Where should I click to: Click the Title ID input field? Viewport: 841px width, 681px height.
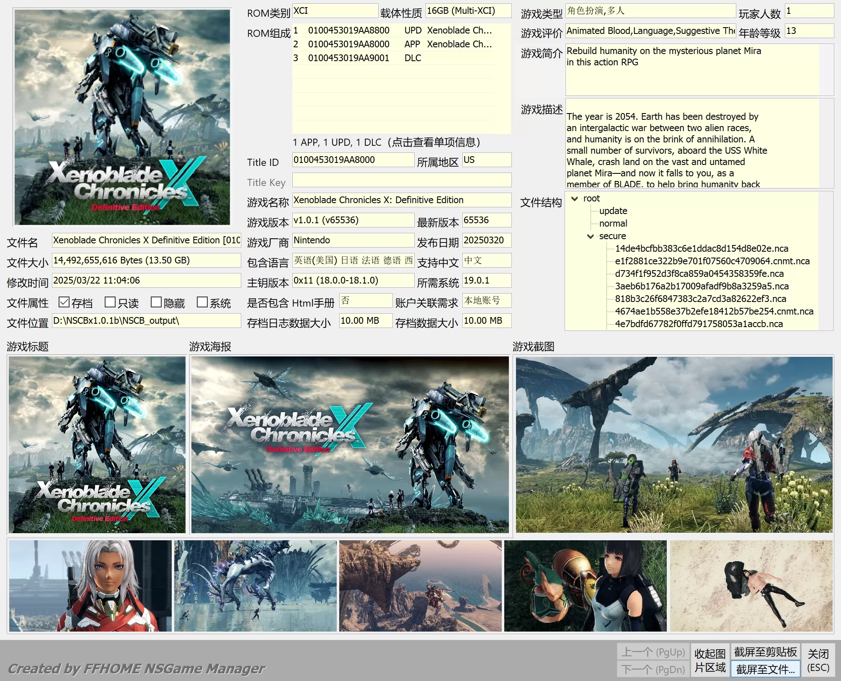point(353,160)
